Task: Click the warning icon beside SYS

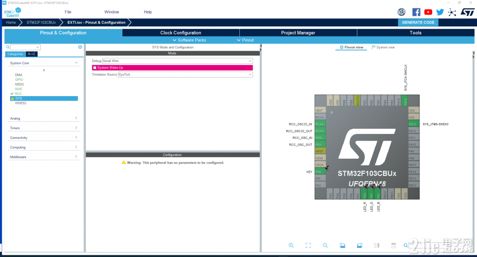Action: [12, 98]
